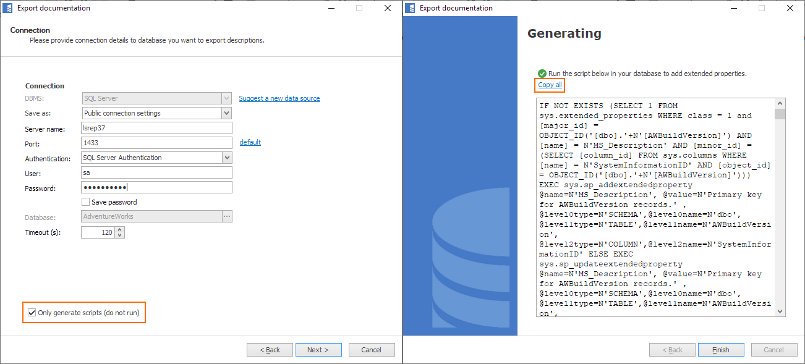This screenshot has width=805, height=364.
Task: Click the Dataedo icon in right window title bar
Action: coord(410,8)
